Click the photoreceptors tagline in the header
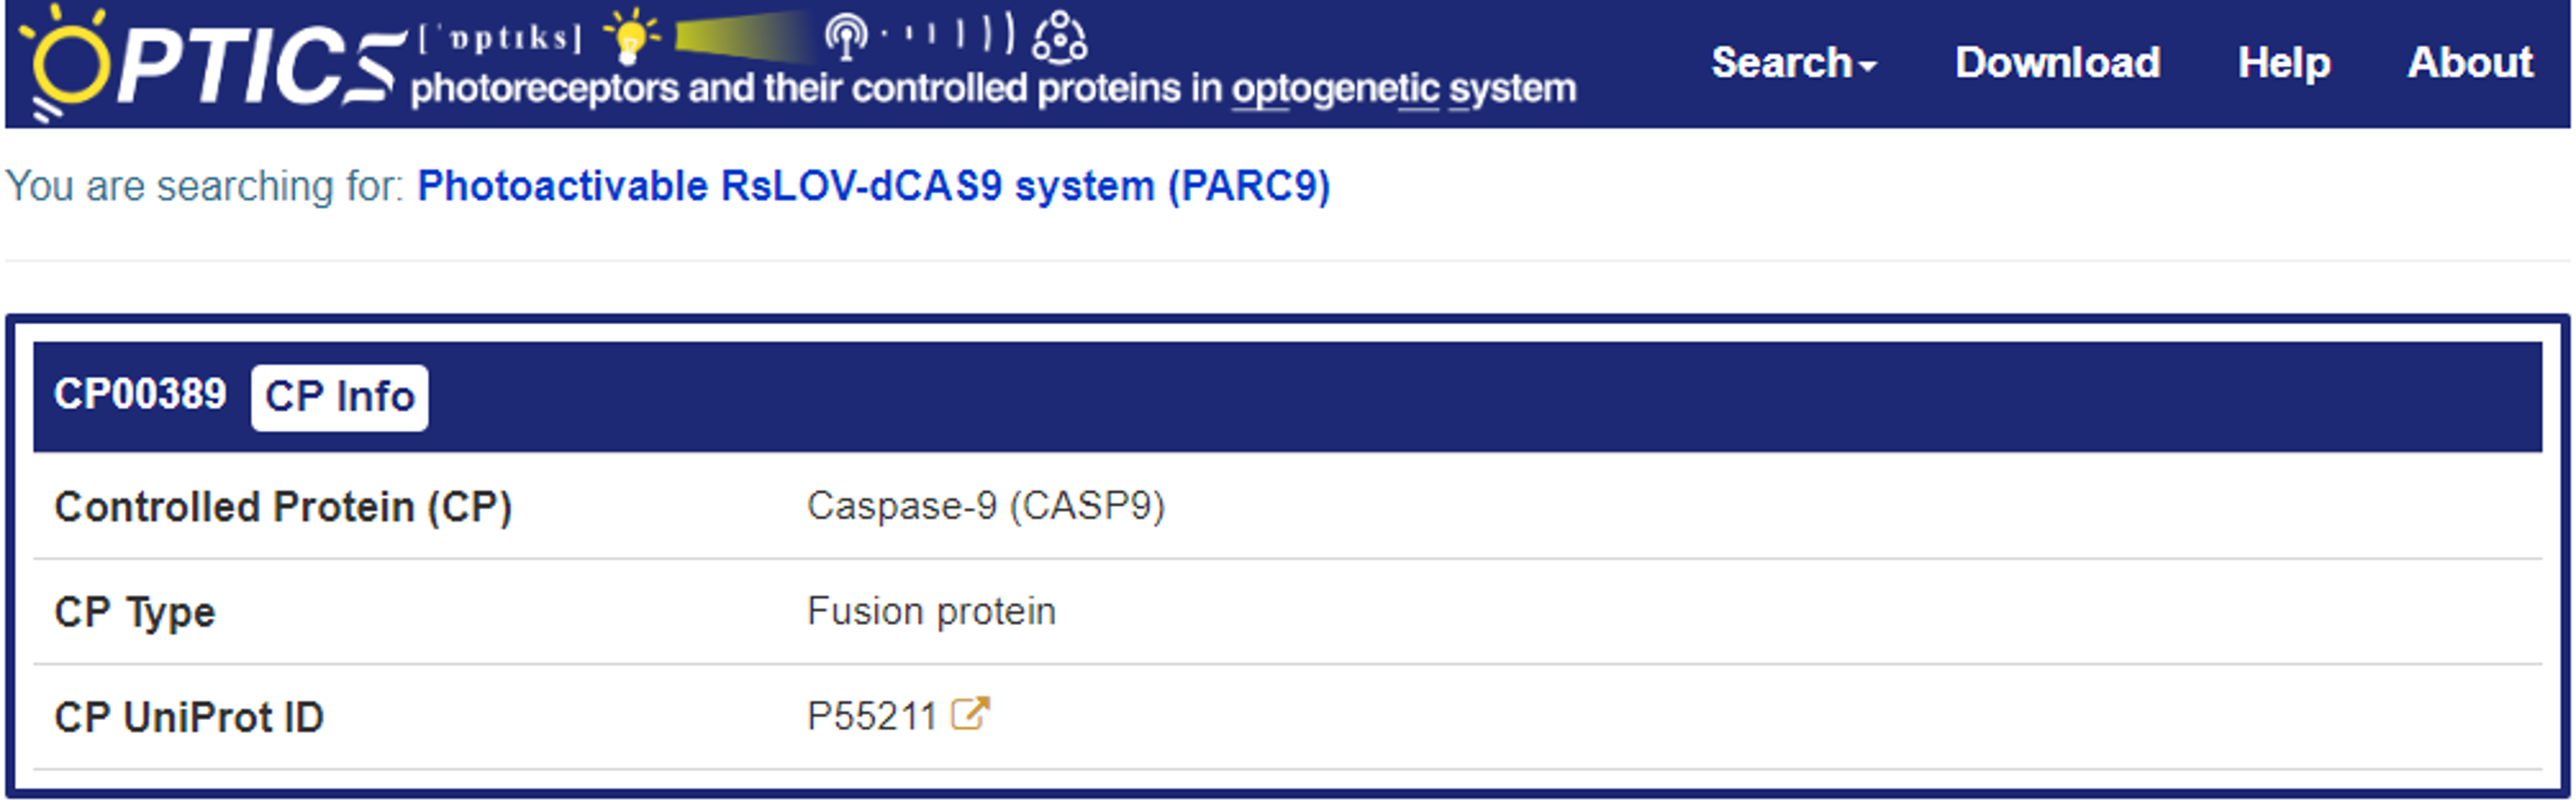This screenshot has width=2576, height=804. [x=992, y=89]
